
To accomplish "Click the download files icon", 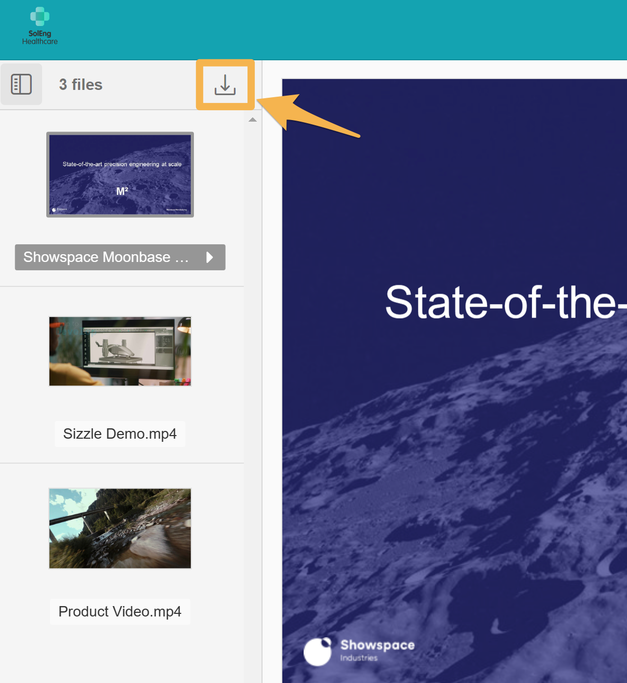I will [x=225, y=85].
